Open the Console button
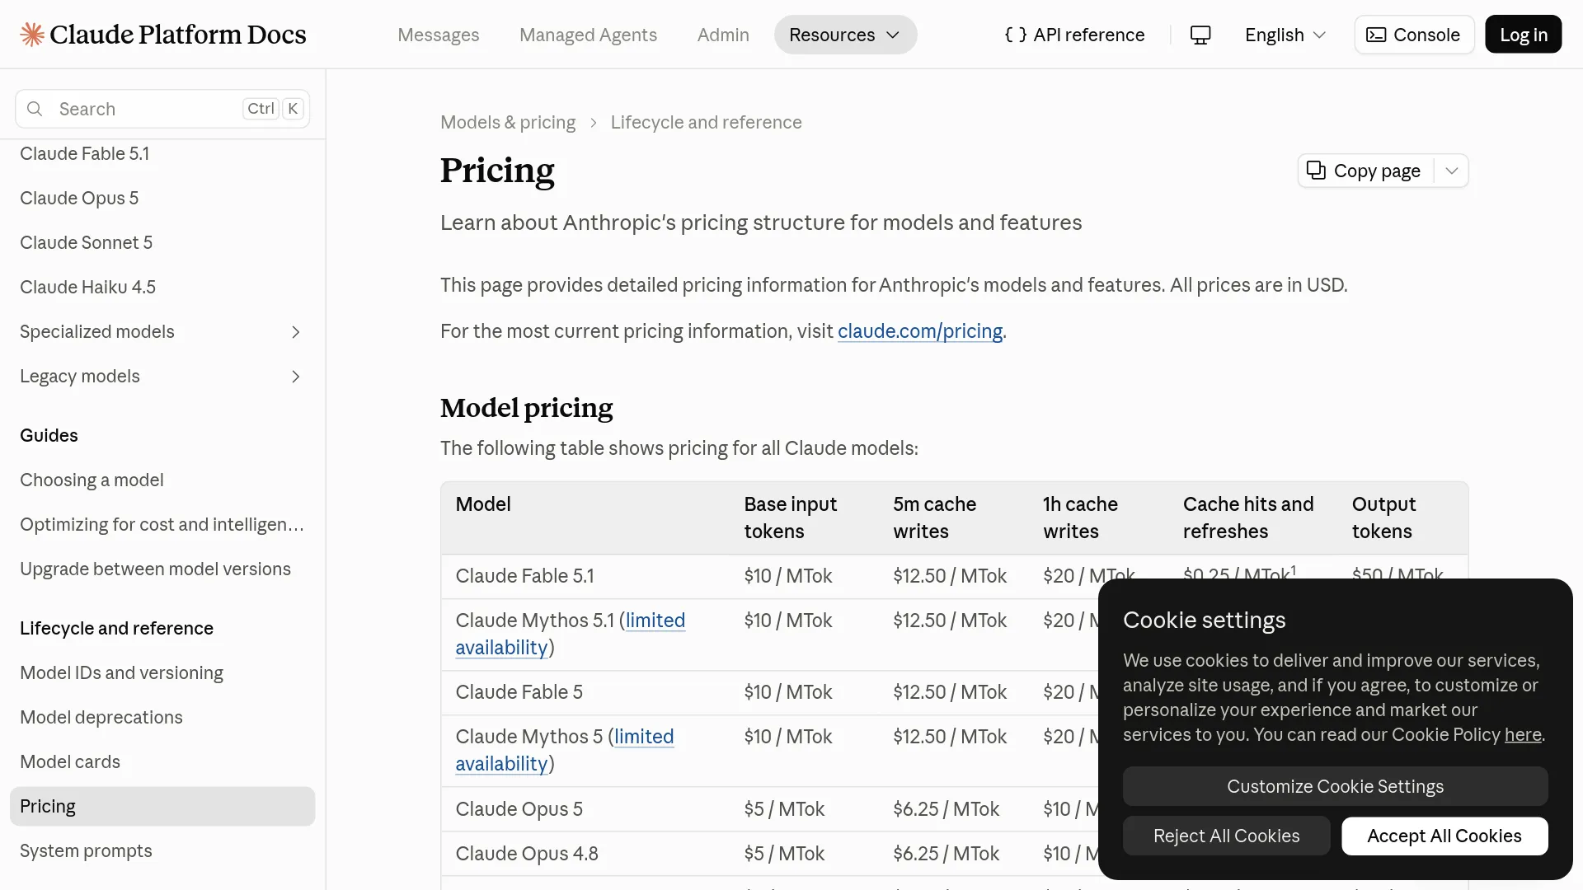The width and height of the screenshot is (1583, 890). coord(1414,35)
